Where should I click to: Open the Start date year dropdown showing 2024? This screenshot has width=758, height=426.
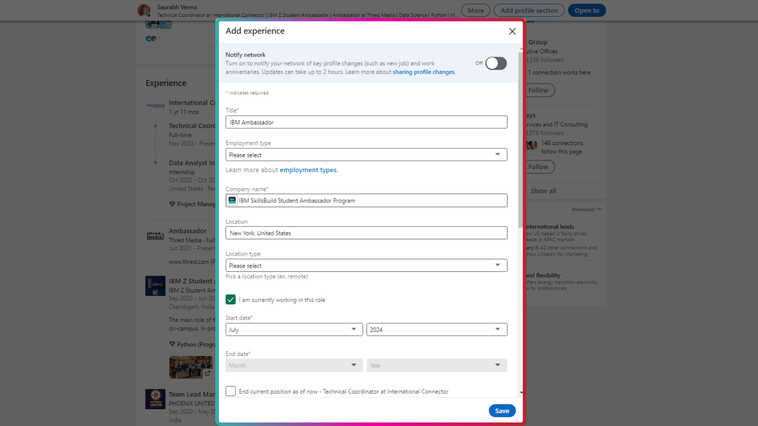437,330
